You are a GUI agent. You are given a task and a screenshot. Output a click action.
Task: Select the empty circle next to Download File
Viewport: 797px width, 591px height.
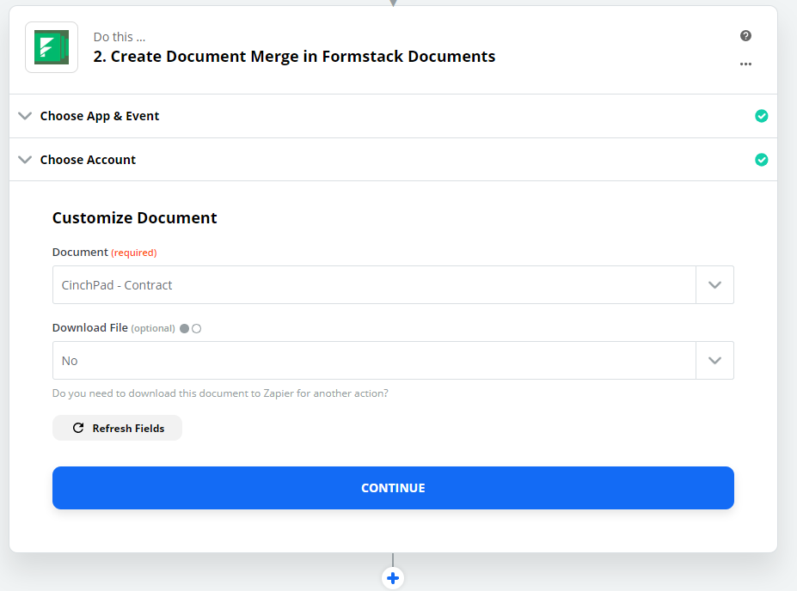pos(197,328)
